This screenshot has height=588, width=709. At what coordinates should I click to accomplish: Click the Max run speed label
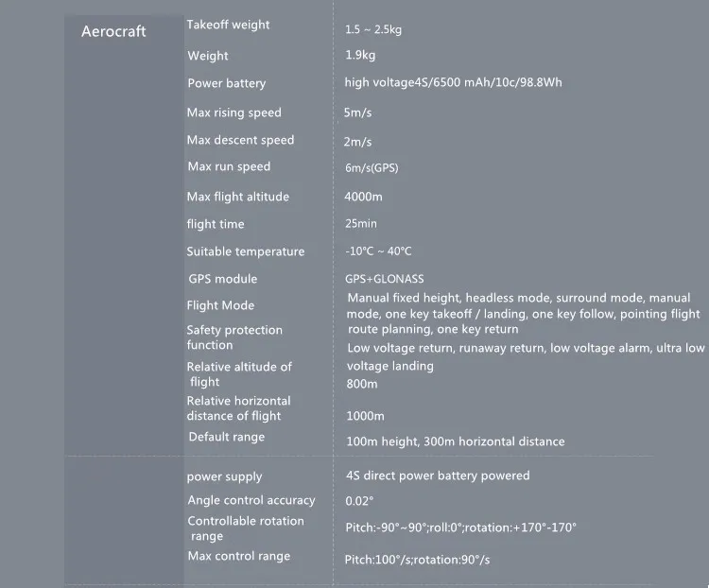[229, 167]
